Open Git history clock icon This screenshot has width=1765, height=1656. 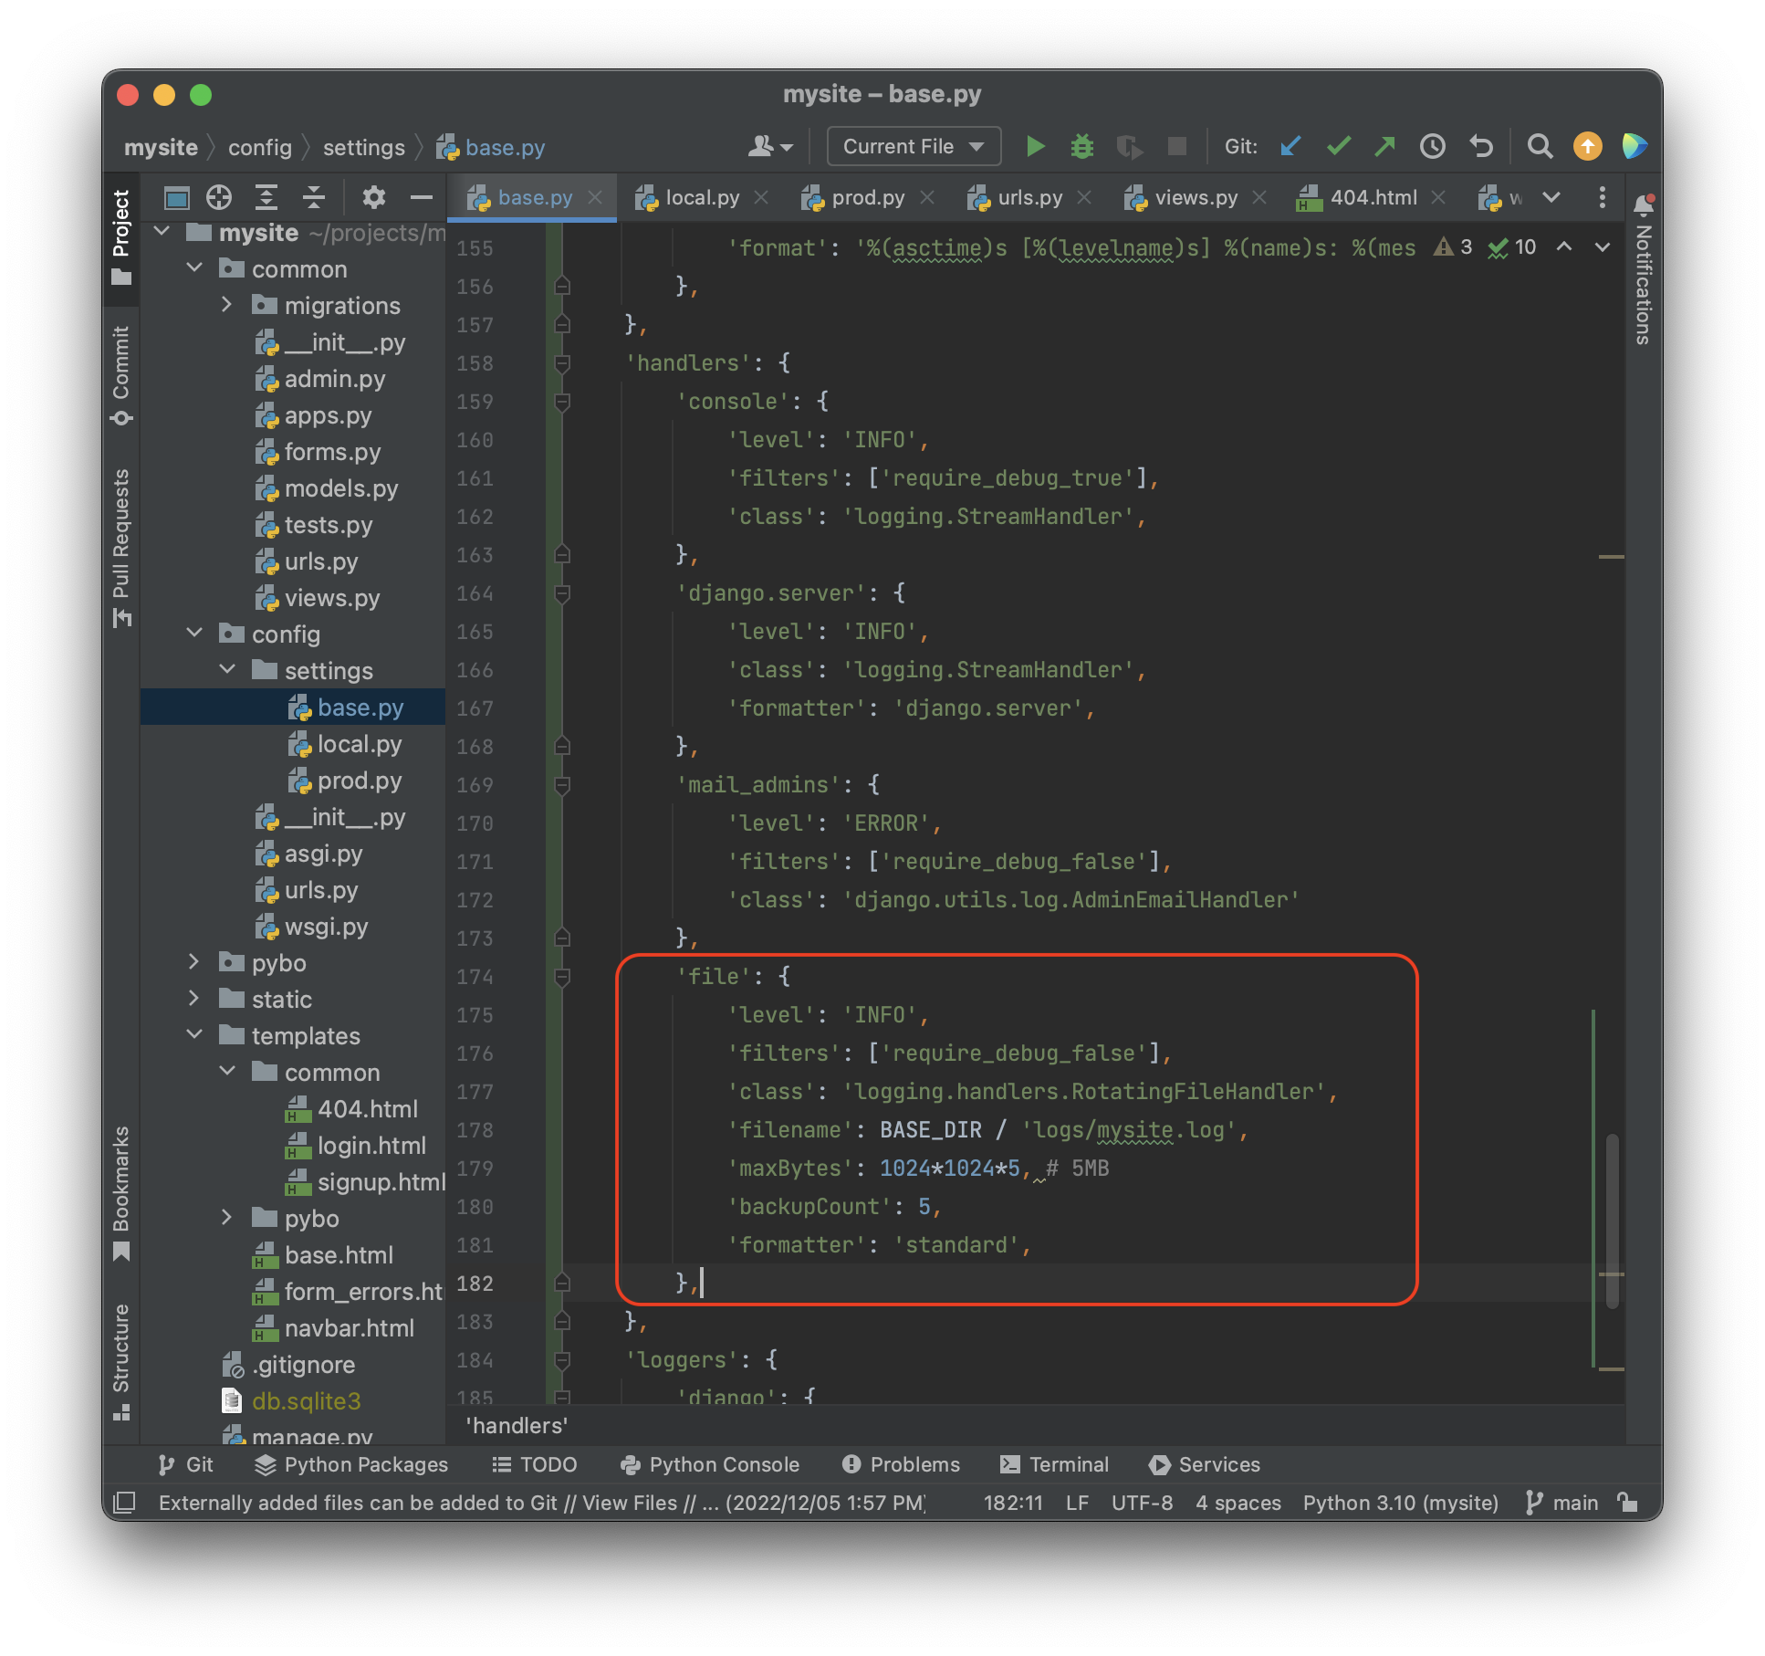click(1433, 146)
